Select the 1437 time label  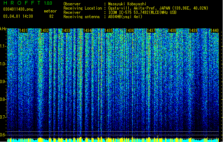151,31
